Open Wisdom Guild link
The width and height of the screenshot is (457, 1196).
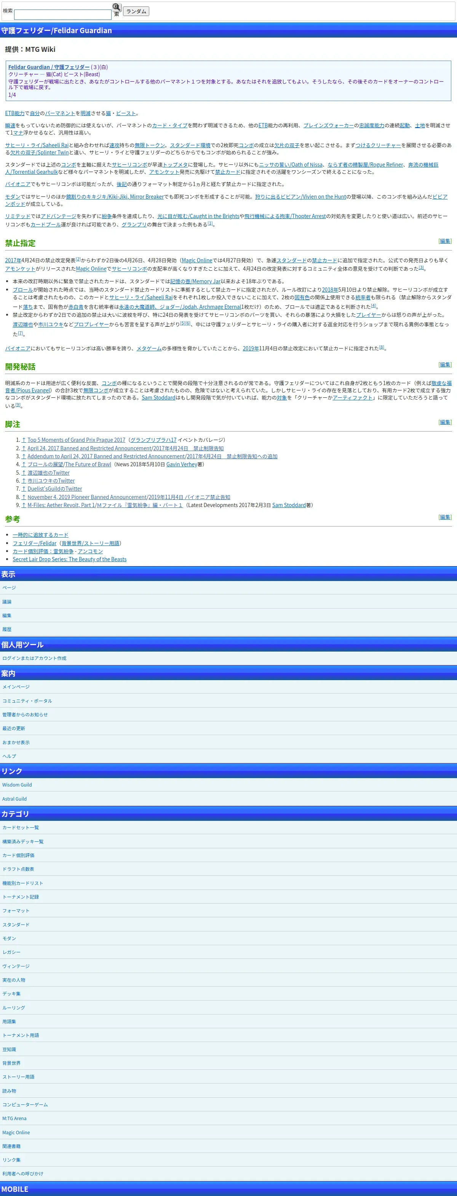pos(17,785)
